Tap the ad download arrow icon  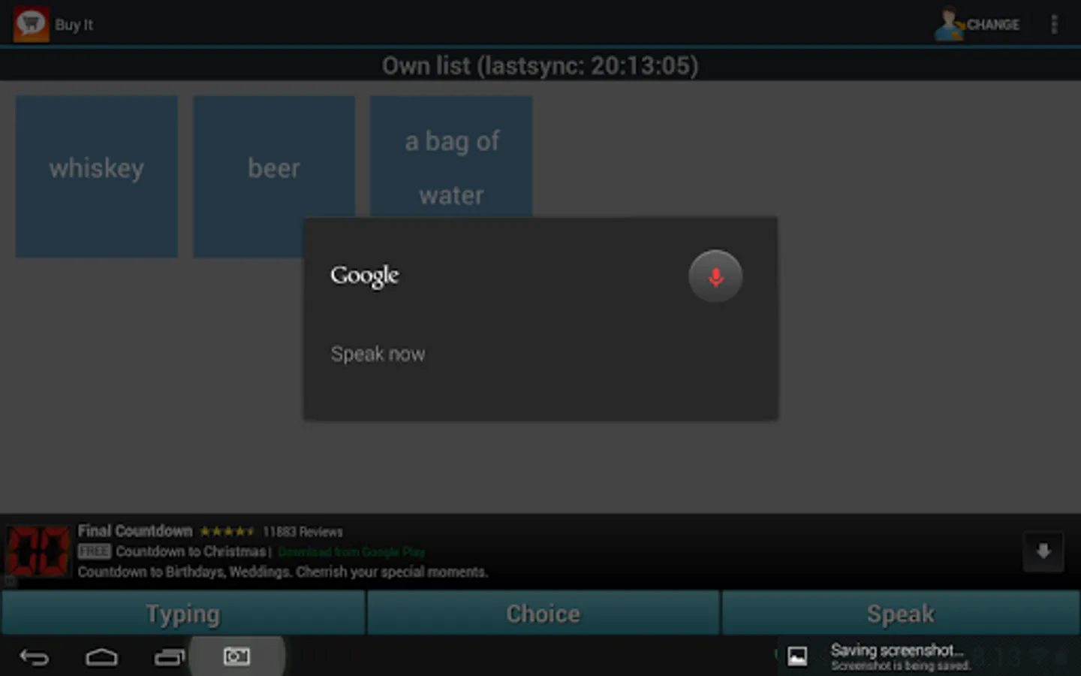(x=1043, y=551)
